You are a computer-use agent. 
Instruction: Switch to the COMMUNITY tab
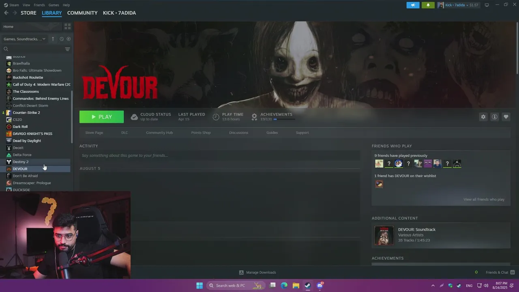(x=82, y=13)
